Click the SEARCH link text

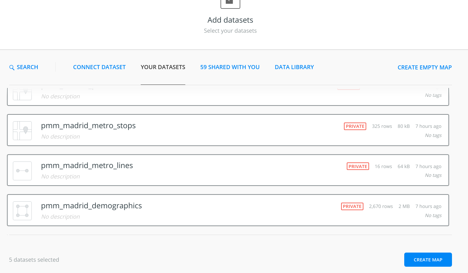tap(27, 67)
